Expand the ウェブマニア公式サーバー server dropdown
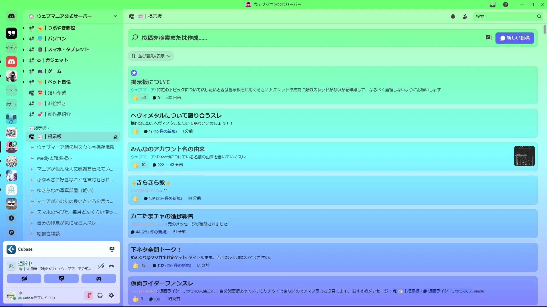The height and width of the screenshot is (307, 547). (115, 16)
